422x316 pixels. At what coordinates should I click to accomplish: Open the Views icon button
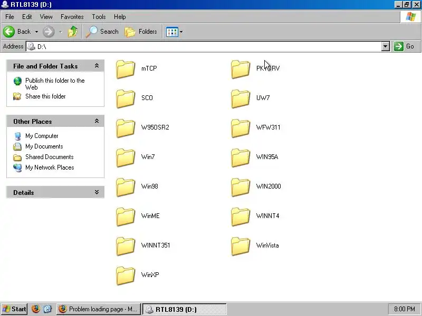pos(172,32)
